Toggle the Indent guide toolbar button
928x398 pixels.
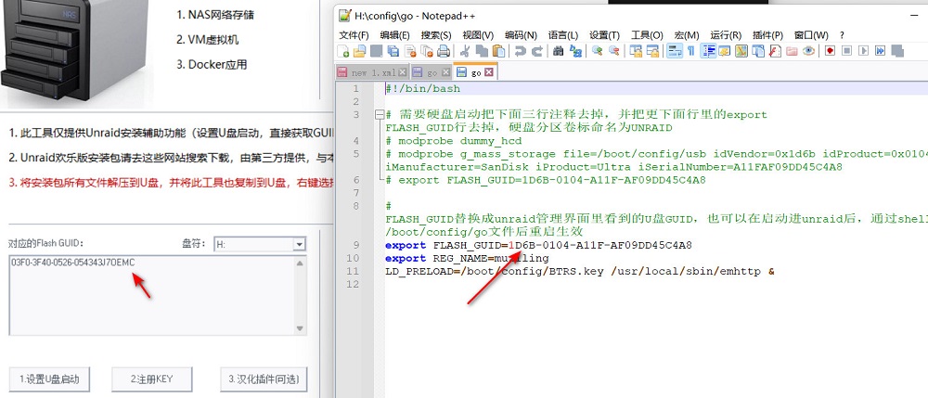tap(708, 51)
